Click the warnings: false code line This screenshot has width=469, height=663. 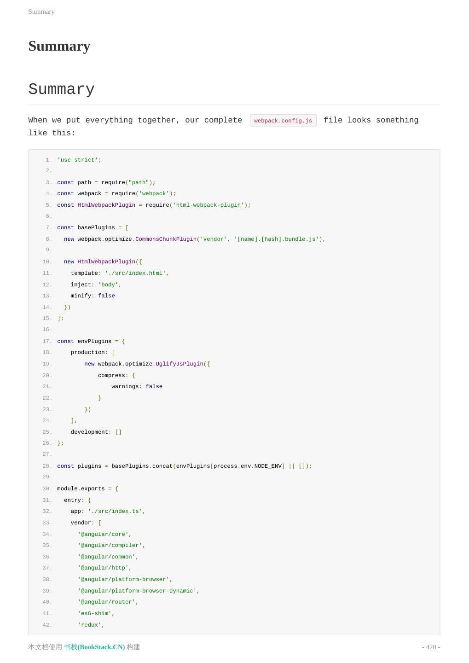pyautogui.click(x=137, y=386)
